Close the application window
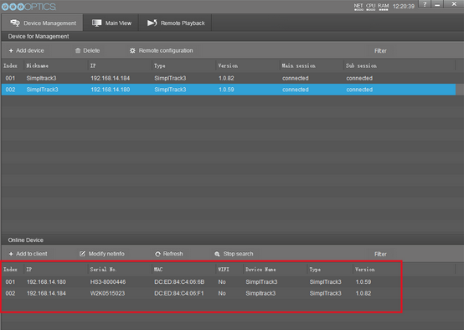The height and width of the screenshot is (330, 464). click(454, 4)
